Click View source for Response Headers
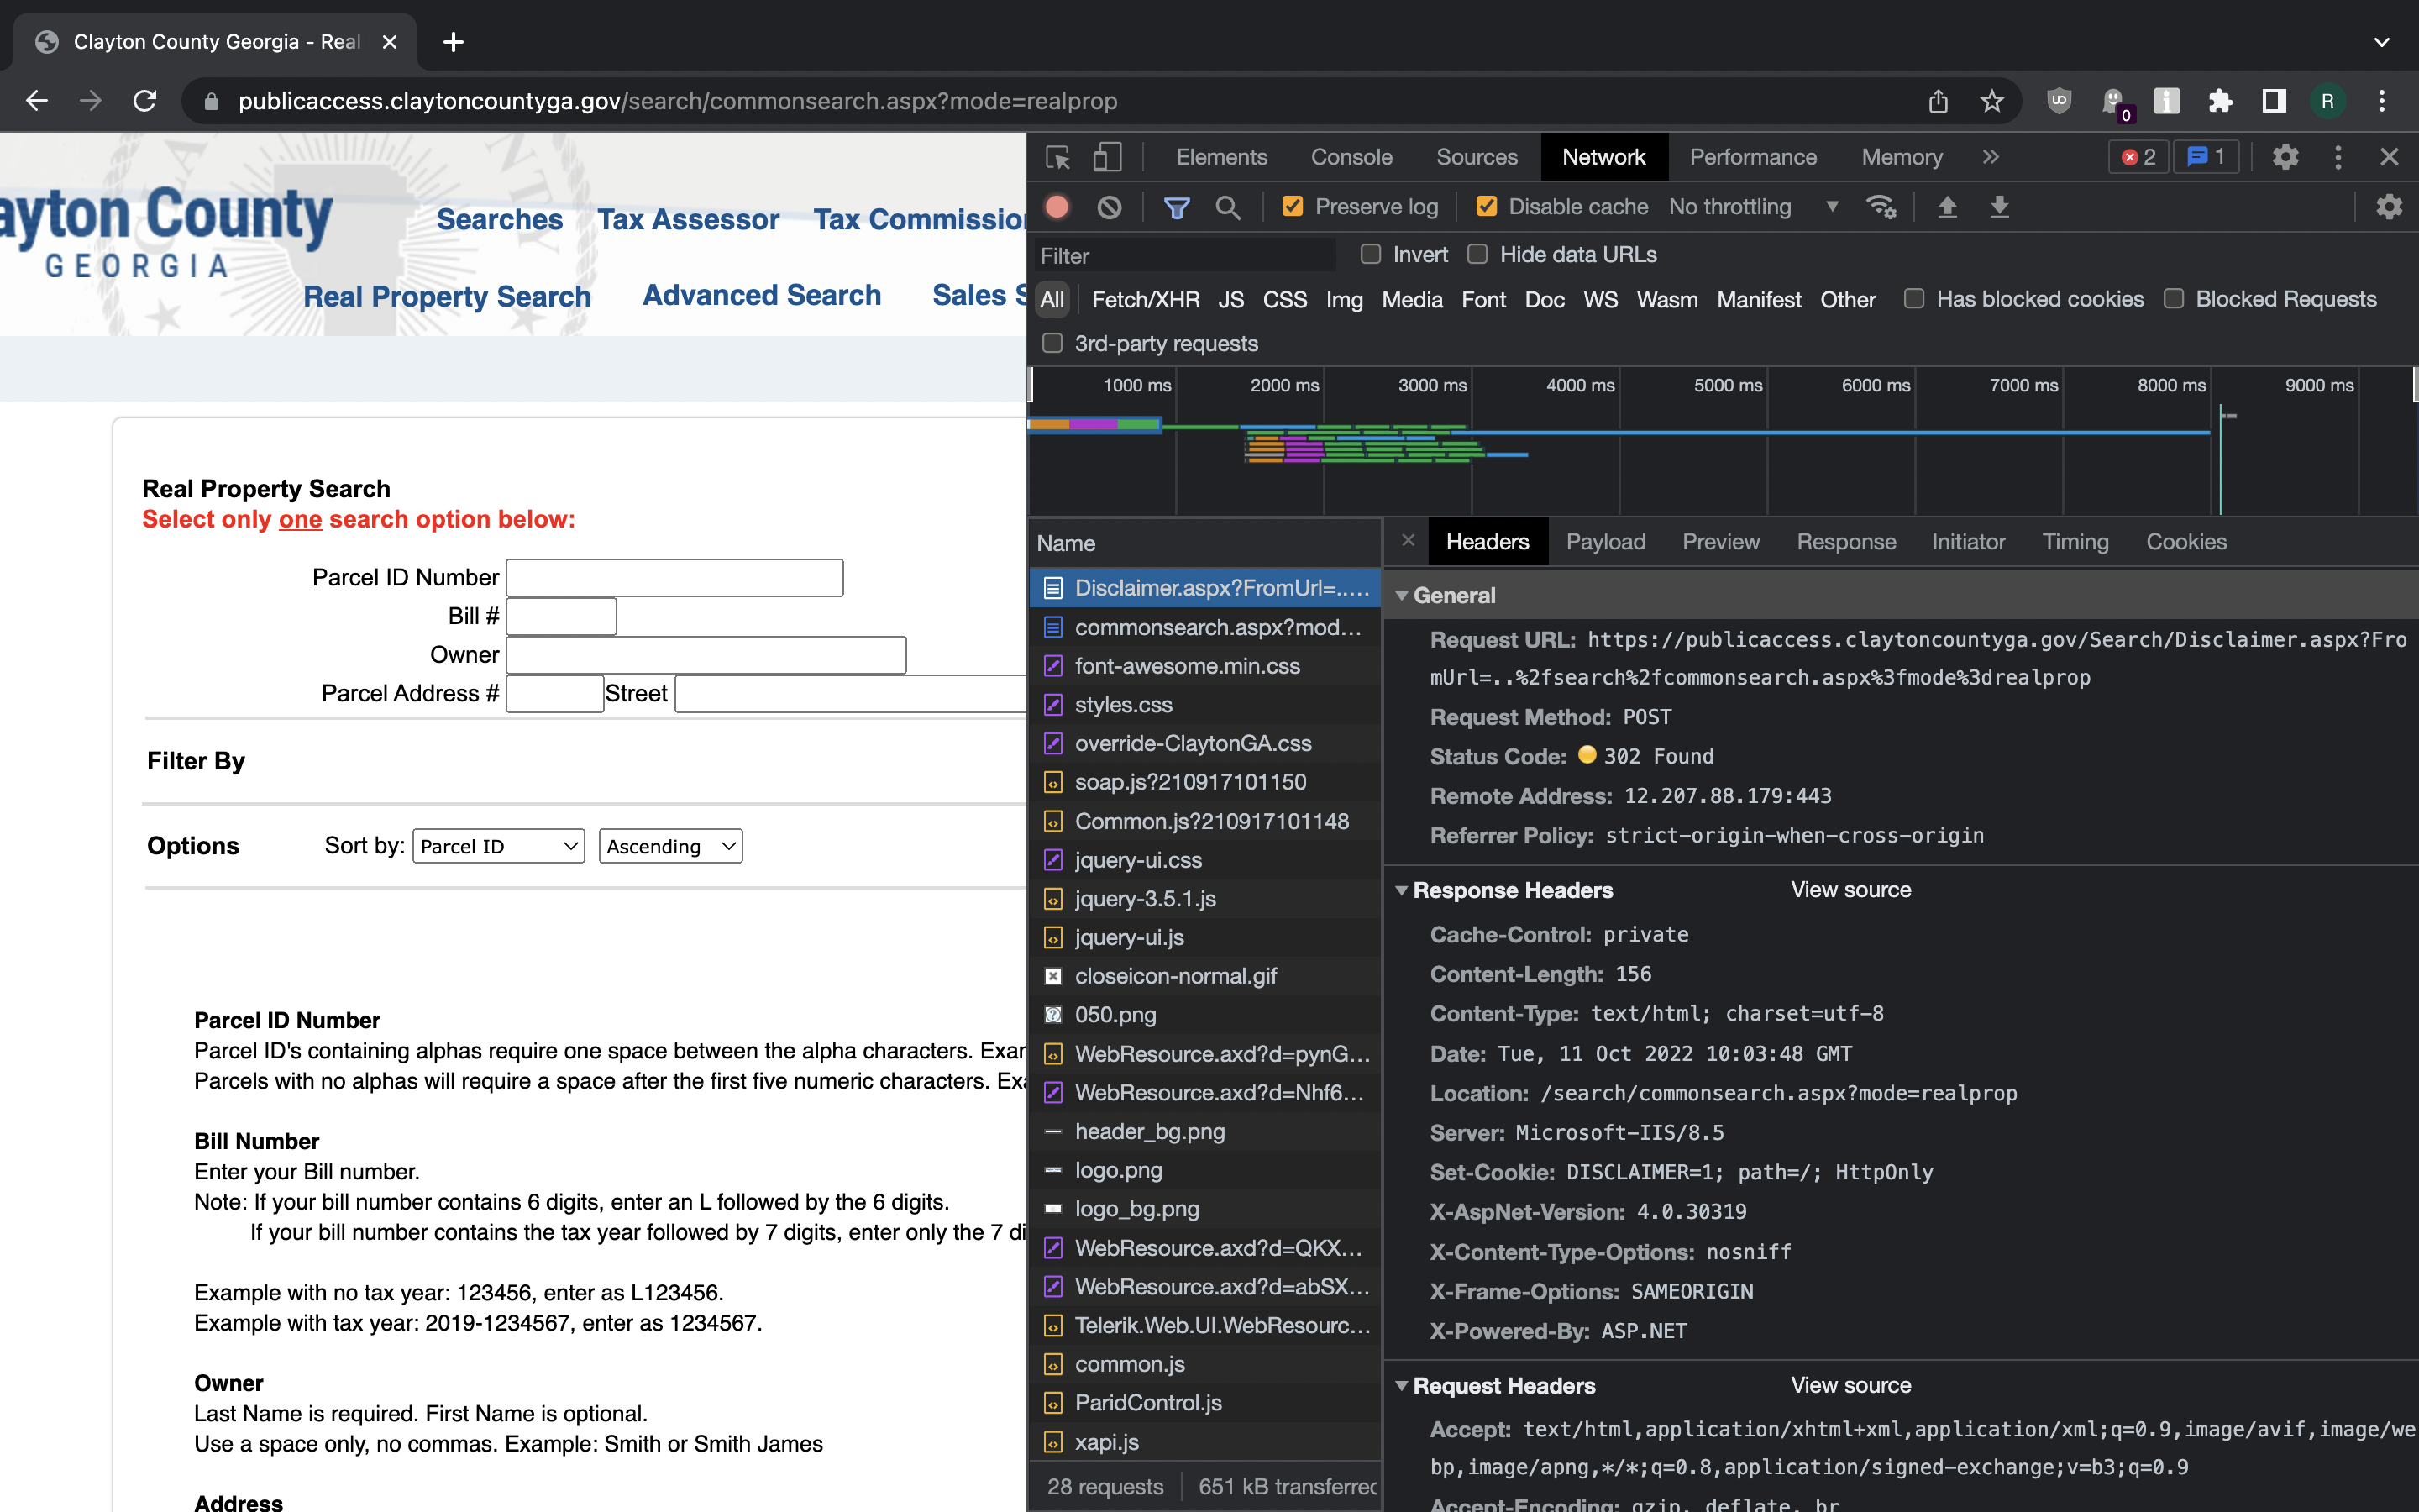Screen dimensions: 2419x1512 tap(1850, 890)
